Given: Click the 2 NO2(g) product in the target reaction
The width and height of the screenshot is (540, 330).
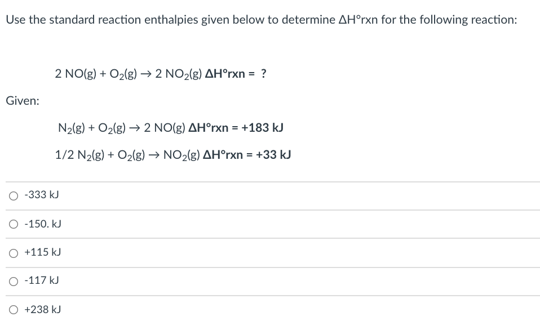Looking at the screenshot, I should (178, 74).
